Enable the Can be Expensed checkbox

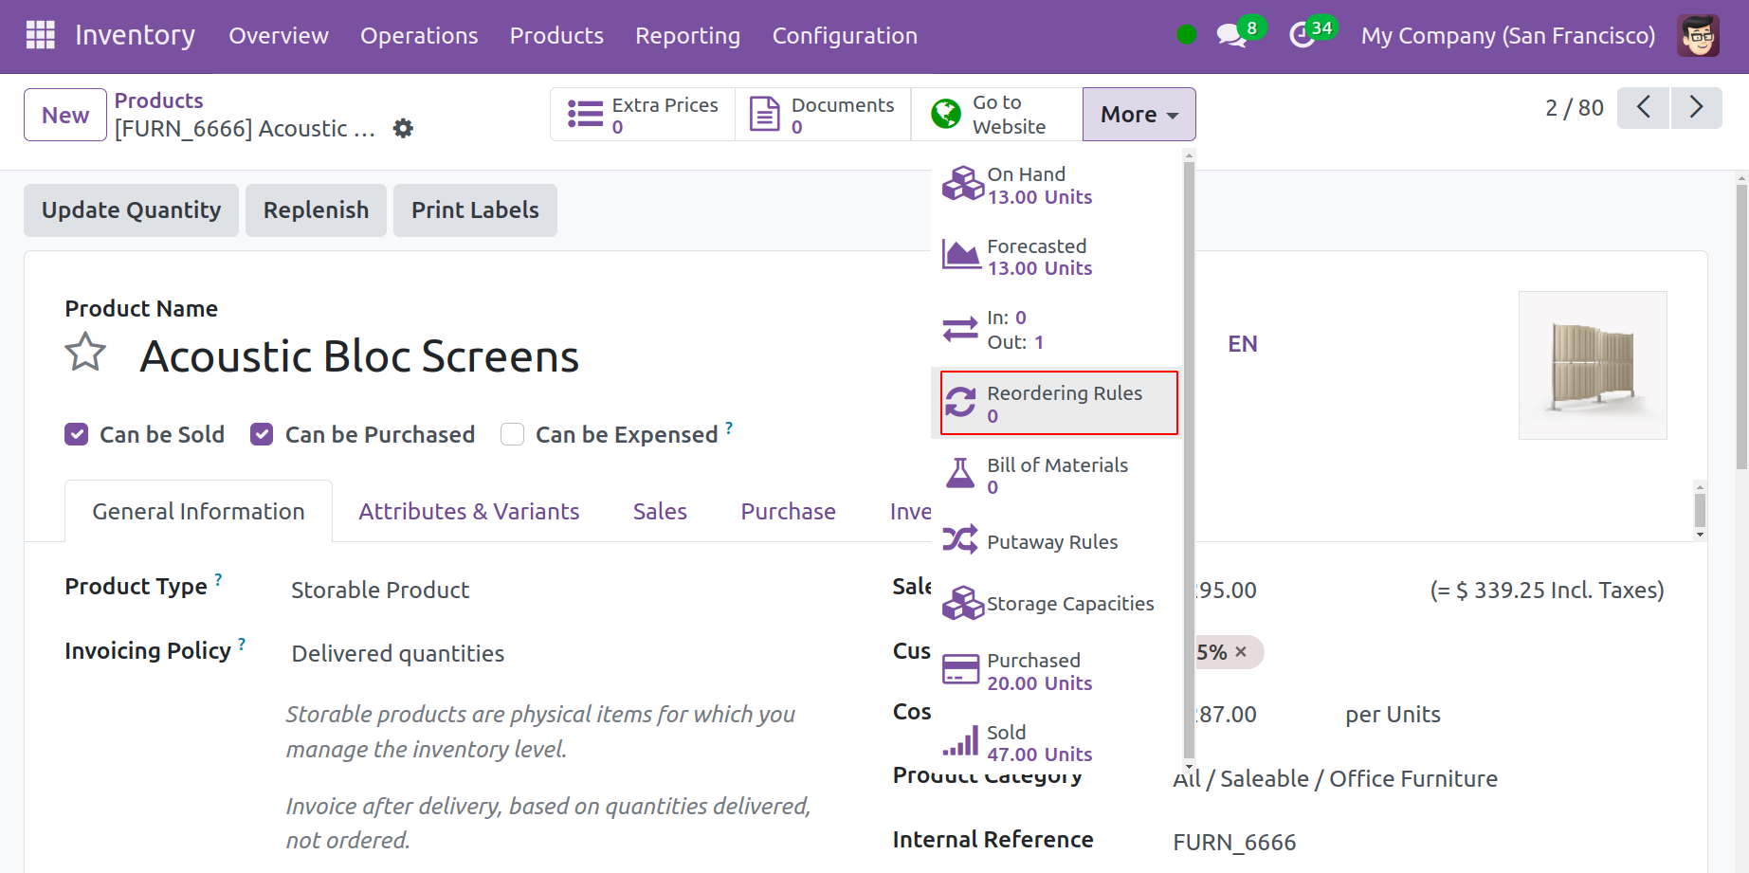pyautogui.click(x=512, y=434)
